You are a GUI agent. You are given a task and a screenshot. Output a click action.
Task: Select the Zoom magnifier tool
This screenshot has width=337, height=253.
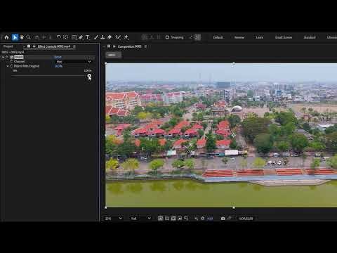point(29,37)
